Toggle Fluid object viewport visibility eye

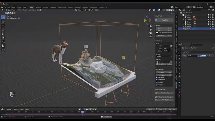point(210,28)
